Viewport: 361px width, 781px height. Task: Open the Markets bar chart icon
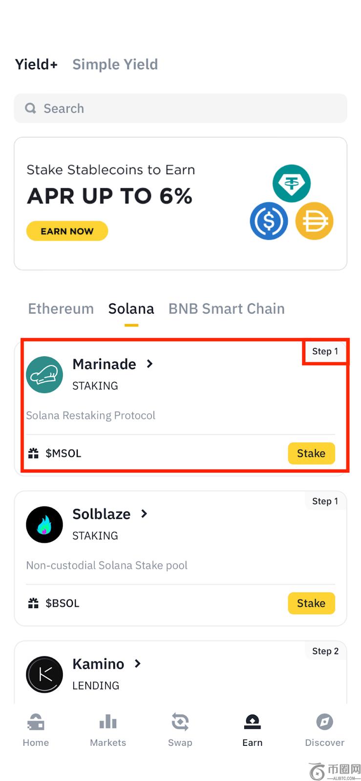[108, 721]
